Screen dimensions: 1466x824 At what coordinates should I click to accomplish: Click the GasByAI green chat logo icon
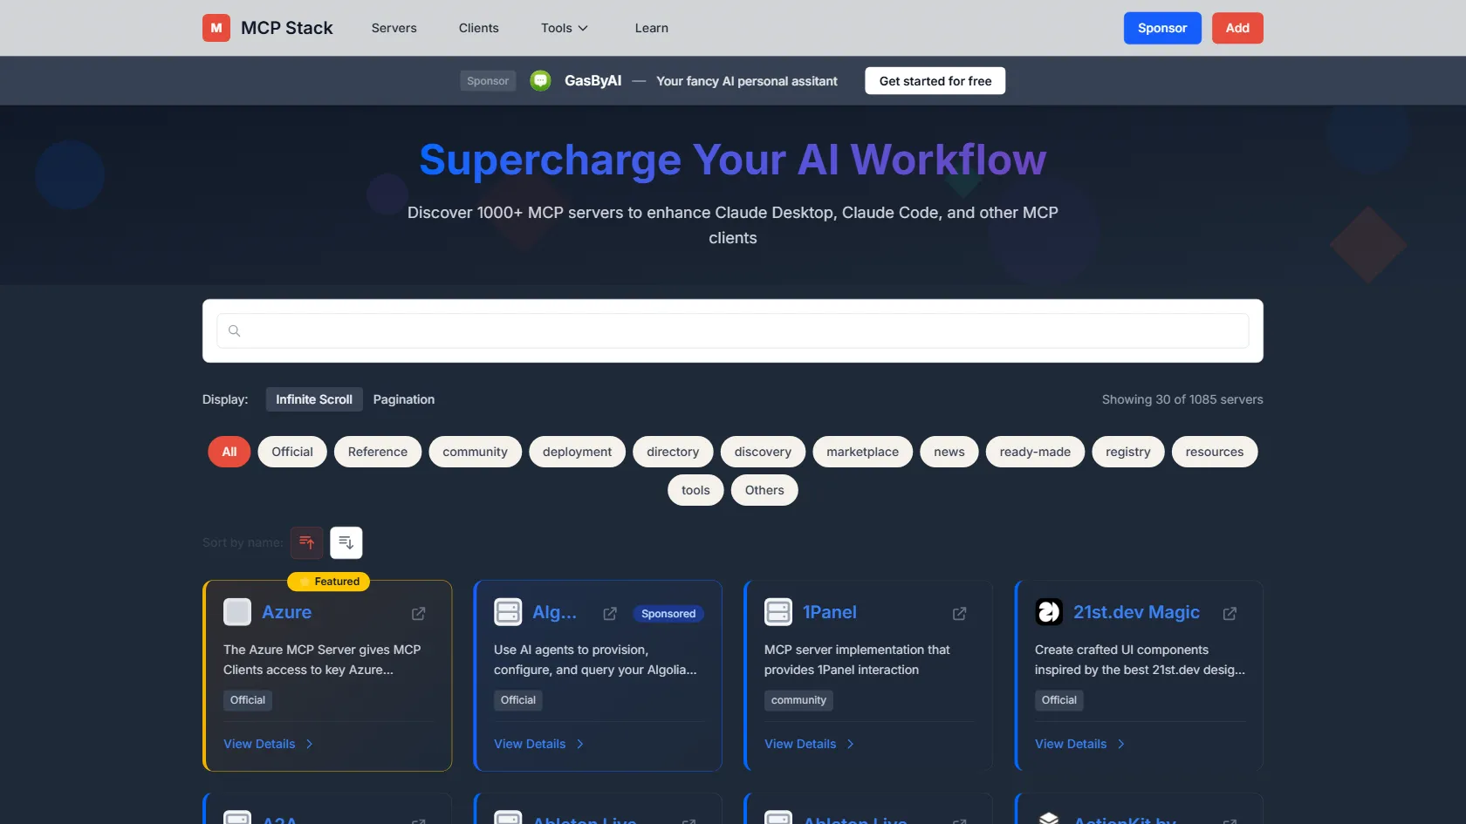(x=541, y=81)
